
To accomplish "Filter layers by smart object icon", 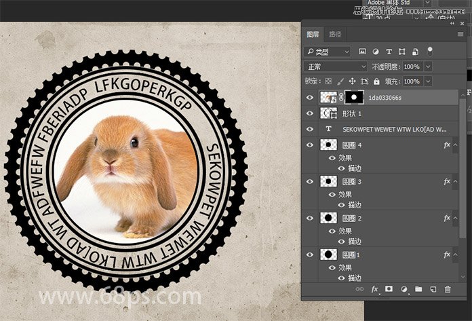I will (x=415, y=52).
